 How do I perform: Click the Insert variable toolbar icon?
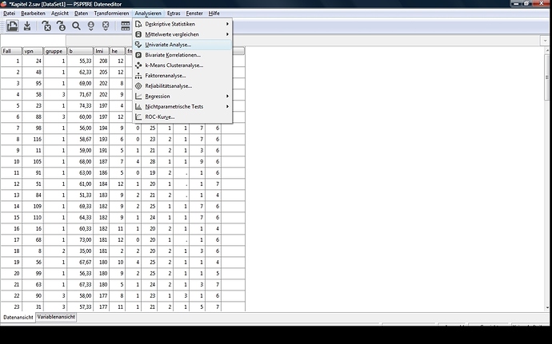tap(106, 26)
